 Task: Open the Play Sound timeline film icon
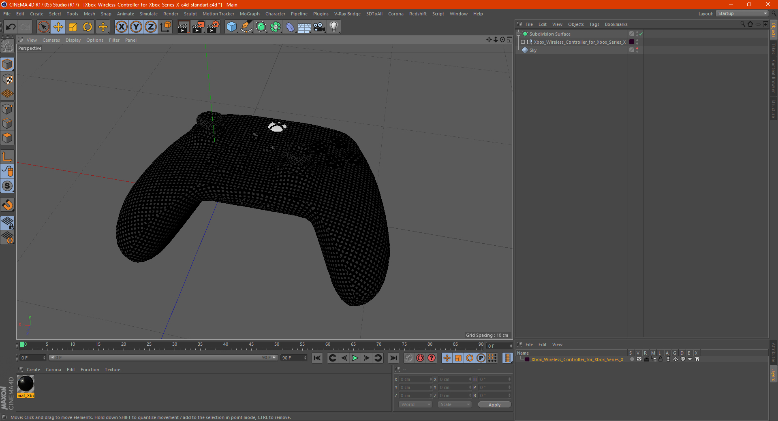click(x=507, y=358)
